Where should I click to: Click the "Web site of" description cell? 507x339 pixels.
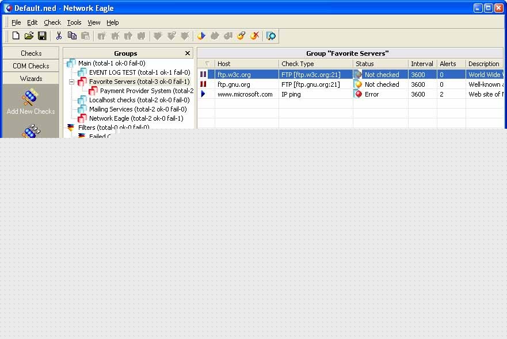[x=486, y=94]
